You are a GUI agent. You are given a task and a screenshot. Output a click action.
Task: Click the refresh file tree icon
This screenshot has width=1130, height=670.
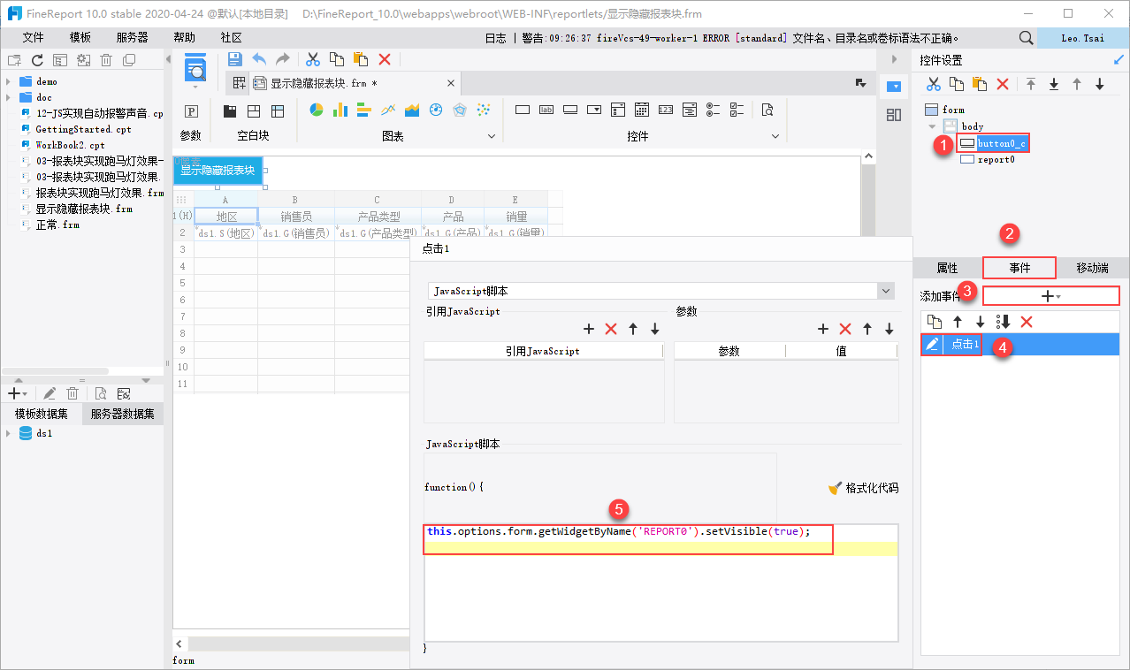(x=37, y=60)
